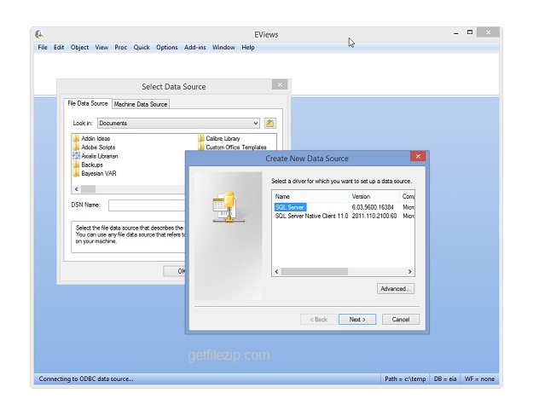Screen dimensions: 539x416
Task: Click the EViews application logo icon
Action: [x=39, y=34]
